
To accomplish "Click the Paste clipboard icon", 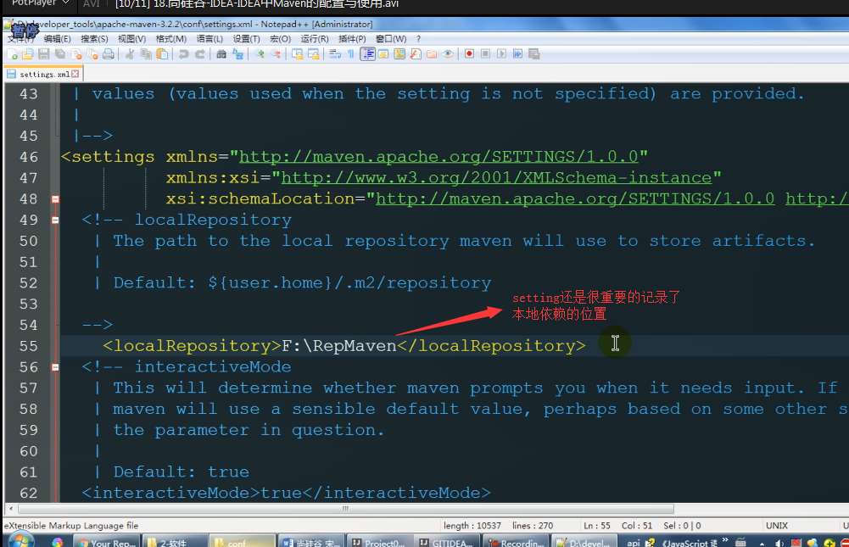I will 162,54.
